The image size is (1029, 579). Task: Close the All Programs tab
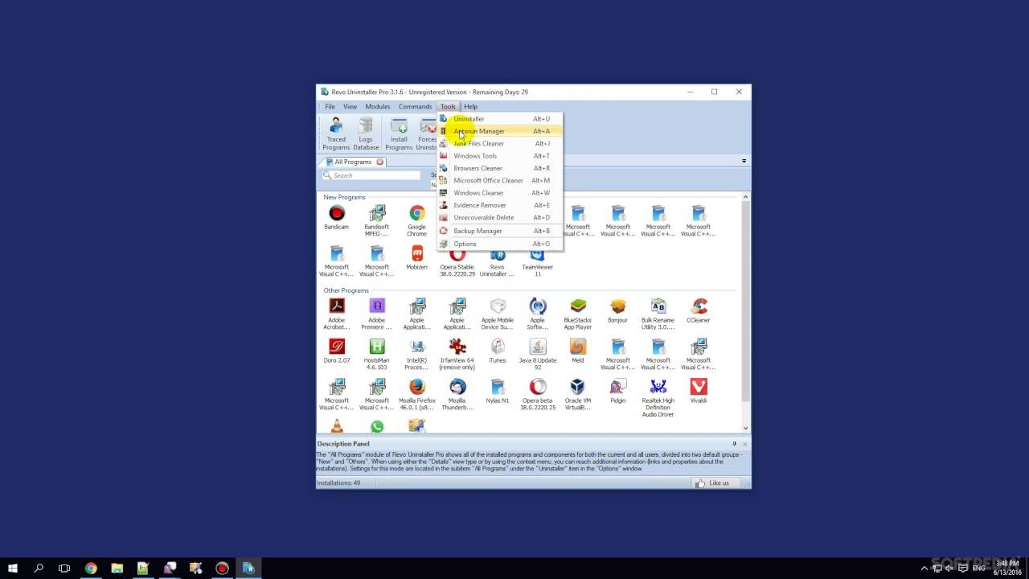[x=380, y=162]
